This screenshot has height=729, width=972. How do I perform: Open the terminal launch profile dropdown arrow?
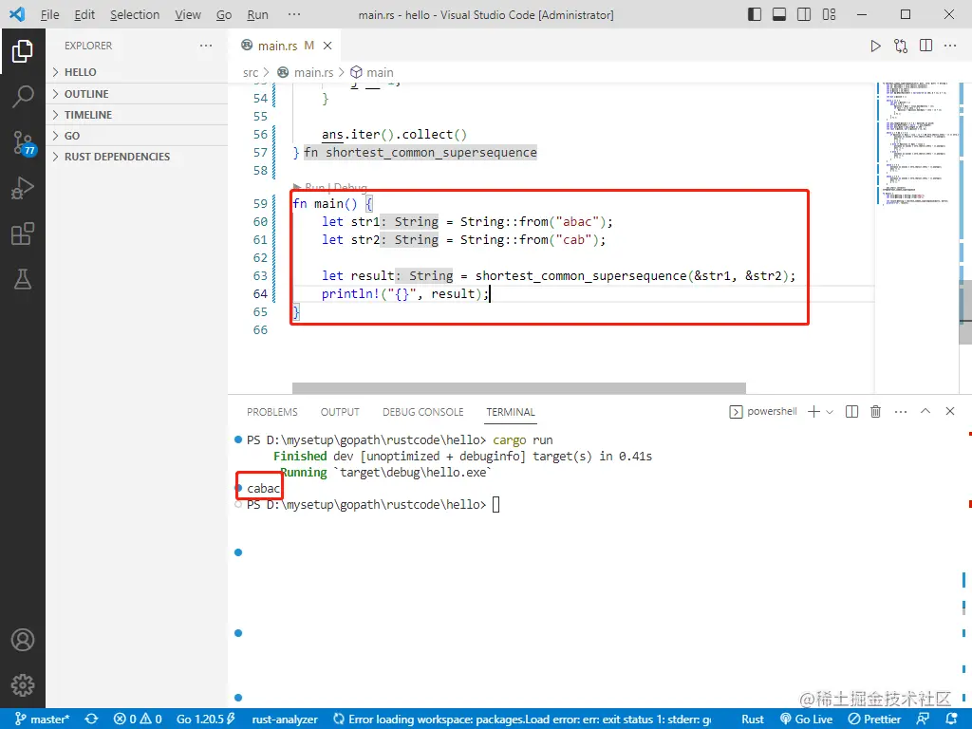[830, 412]
